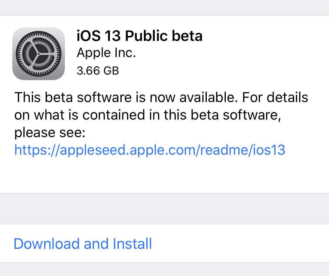Click the 3.66 GB size label
Viewport: 329px width, 276px height.
tap(98, 70)
